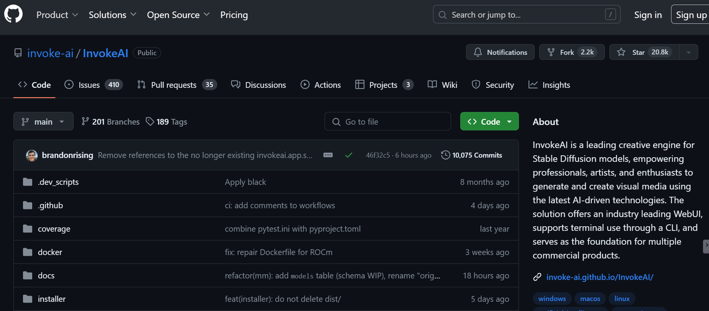This screenshot has height=311, width=709.
Task: Open the Product navigation menu
Action: click(x=57, y=15)
